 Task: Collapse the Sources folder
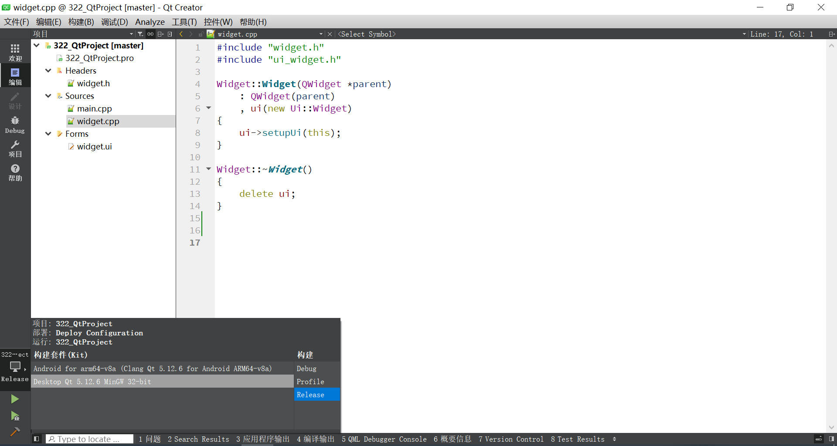(48, 96)
